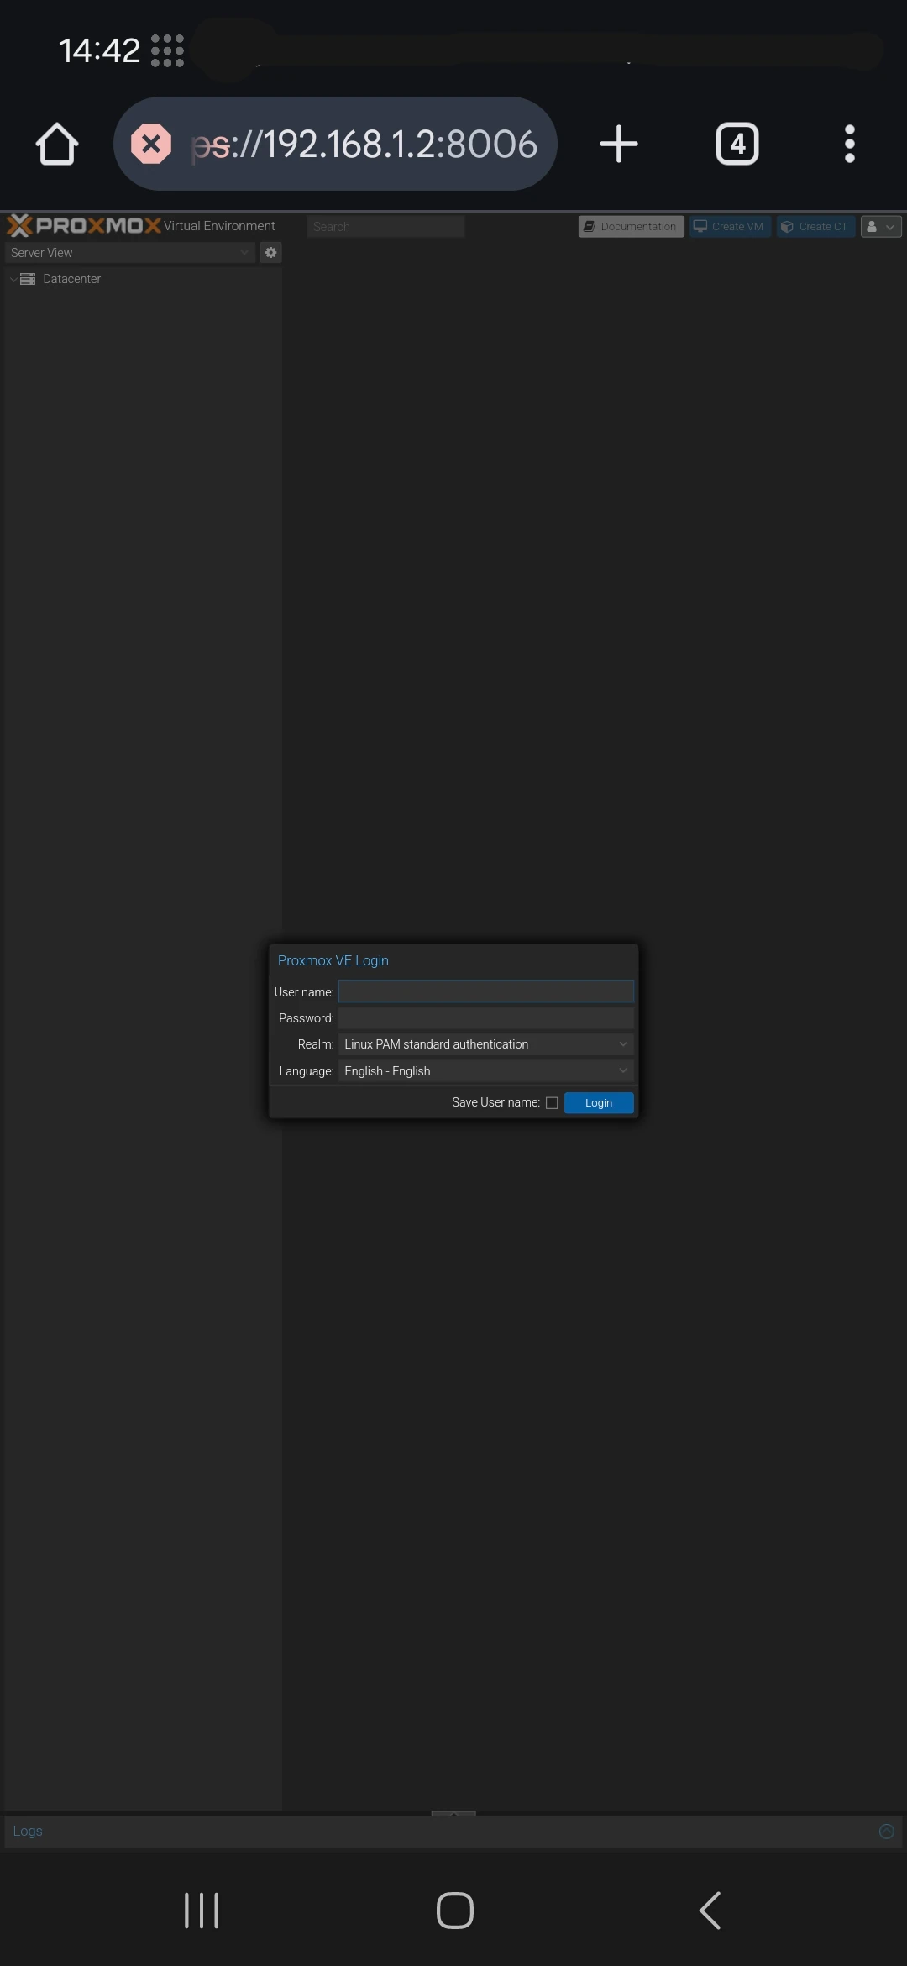Image resolution: width=907 pixels, height=1966 pixels.
Task: Expand the Logs panel with arrow icon
Action: (x=886, y=1831)
